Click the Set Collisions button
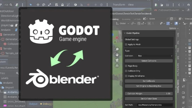 [149, 81]
